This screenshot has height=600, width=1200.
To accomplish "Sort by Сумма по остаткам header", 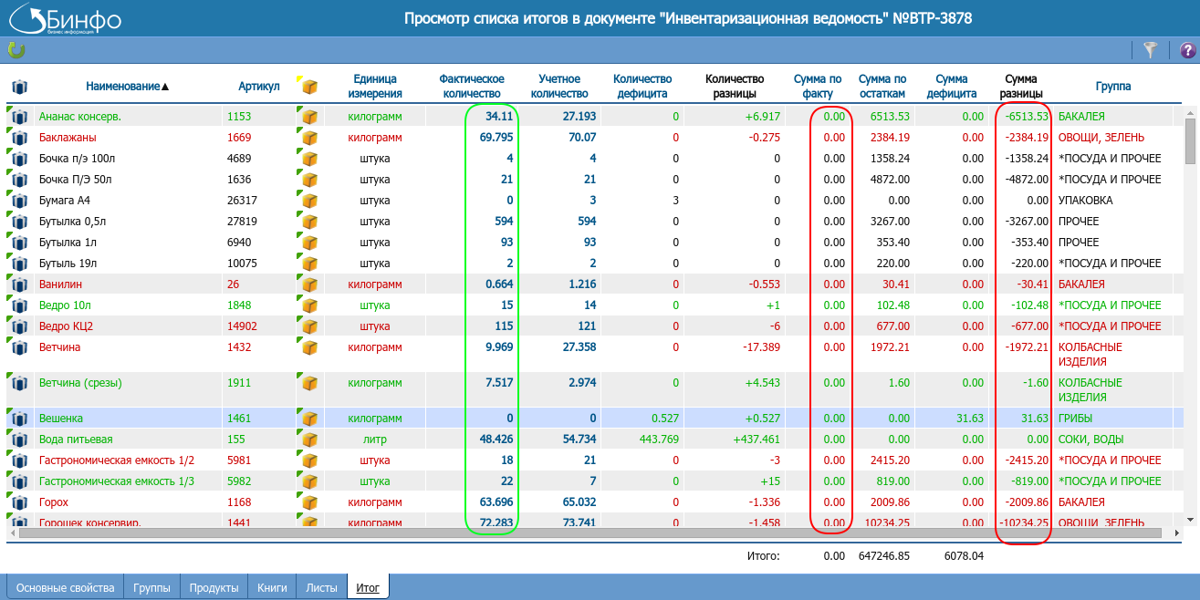I will (882, 87).
